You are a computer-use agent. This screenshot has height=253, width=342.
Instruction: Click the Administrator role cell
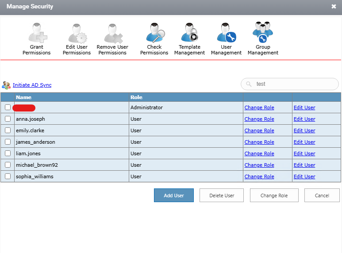(186, 107)
